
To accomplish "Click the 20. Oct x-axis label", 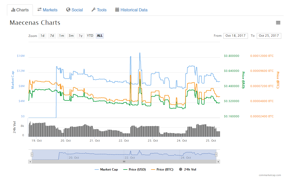I will click(x=66, y=141).
